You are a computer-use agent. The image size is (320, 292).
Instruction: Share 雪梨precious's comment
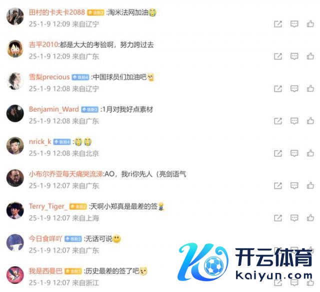278,89
